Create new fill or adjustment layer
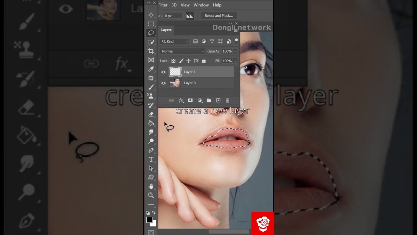 pyautogui.click(x=200, y=101)
